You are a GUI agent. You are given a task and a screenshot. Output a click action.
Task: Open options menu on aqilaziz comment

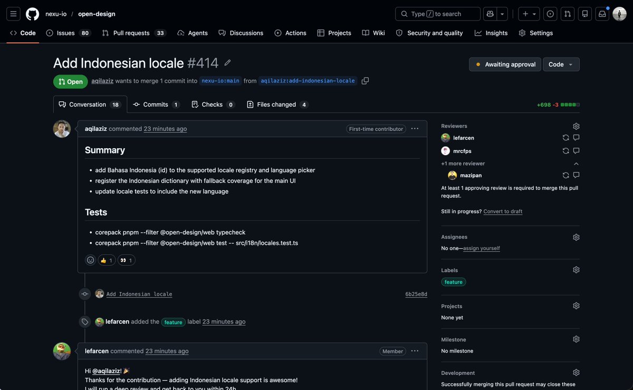point(415,129)
